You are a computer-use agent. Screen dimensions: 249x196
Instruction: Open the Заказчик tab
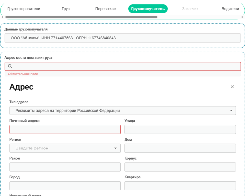pyautogui.click(x=190, y=9)
